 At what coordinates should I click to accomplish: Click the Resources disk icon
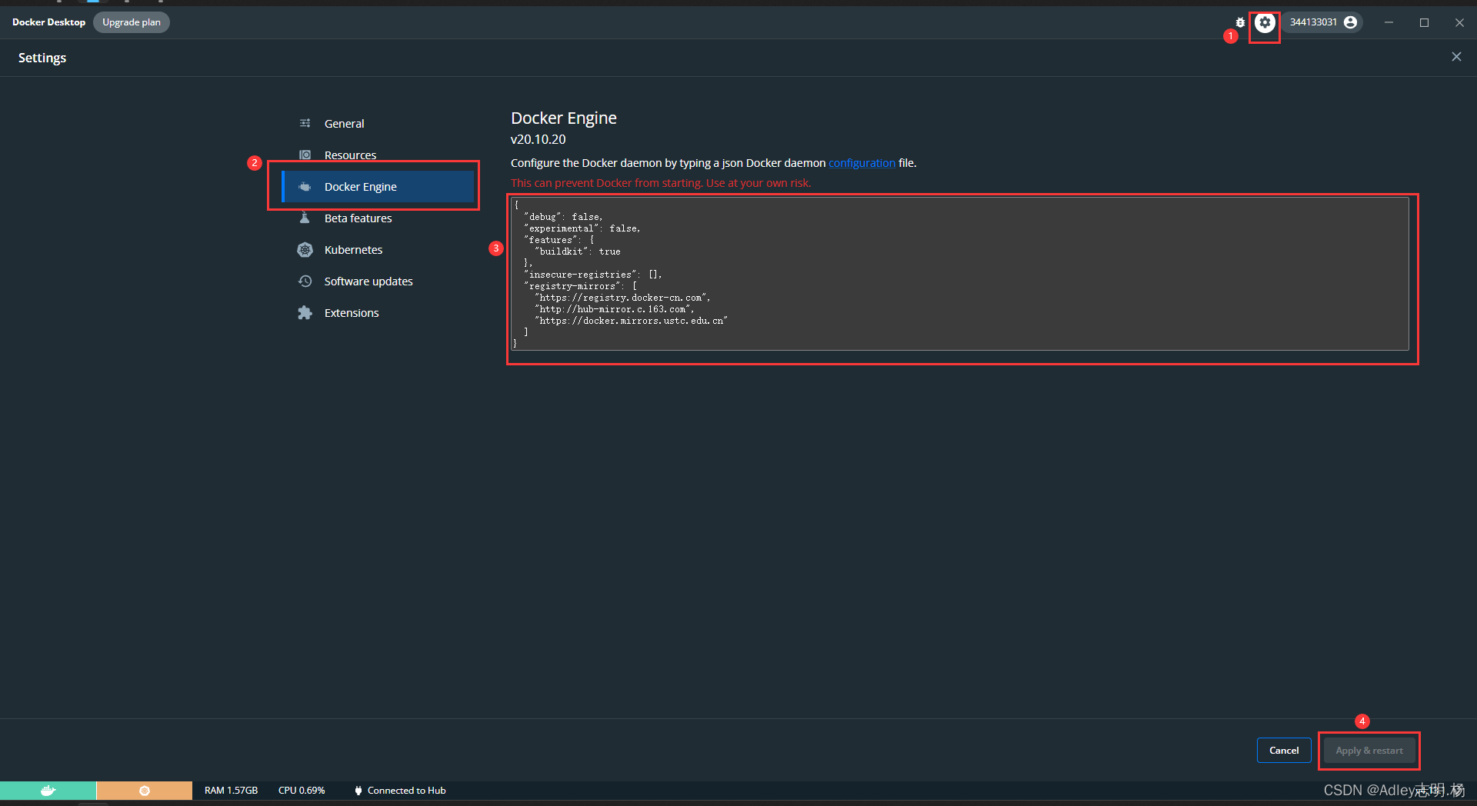(x=305, y=155)
